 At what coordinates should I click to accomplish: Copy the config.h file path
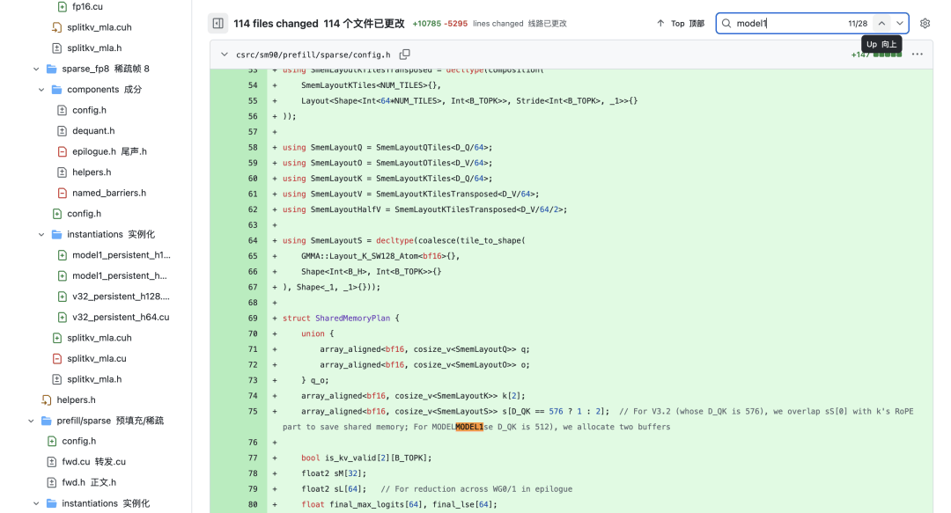pyautogui.click(x=405, y=55)
